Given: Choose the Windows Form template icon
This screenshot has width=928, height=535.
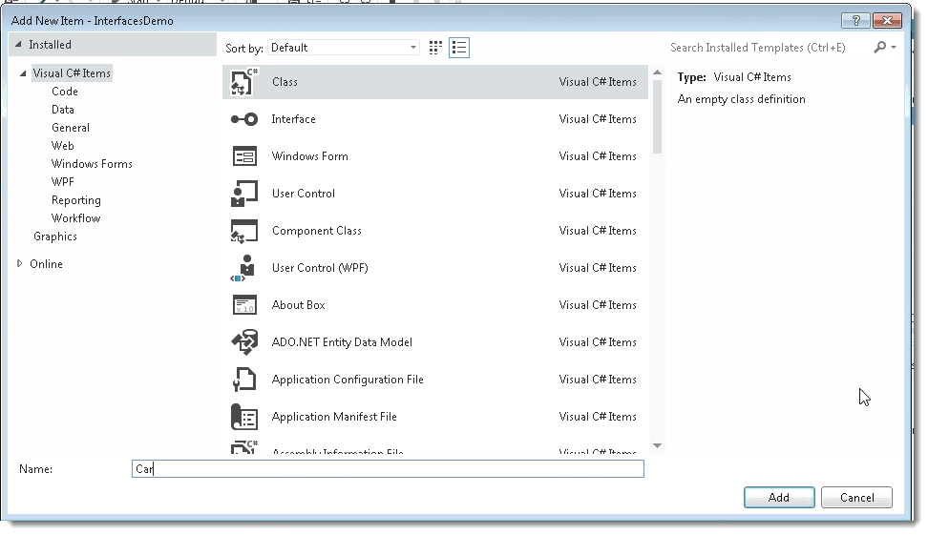Looking at the screenshot, I should 244,156.
